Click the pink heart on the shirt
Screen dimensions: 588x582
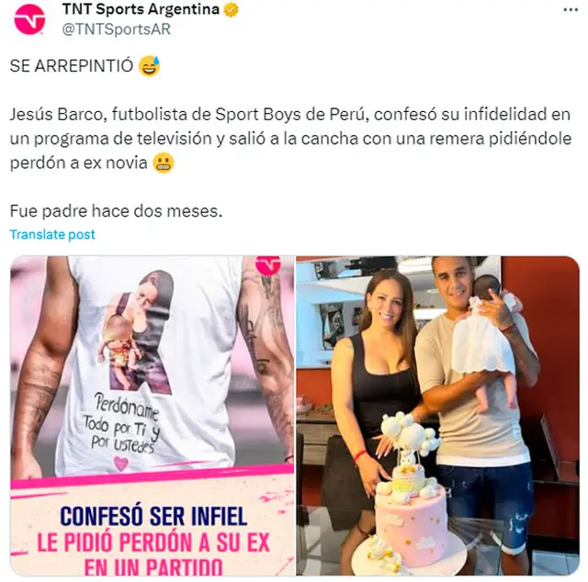pos(120,464)
